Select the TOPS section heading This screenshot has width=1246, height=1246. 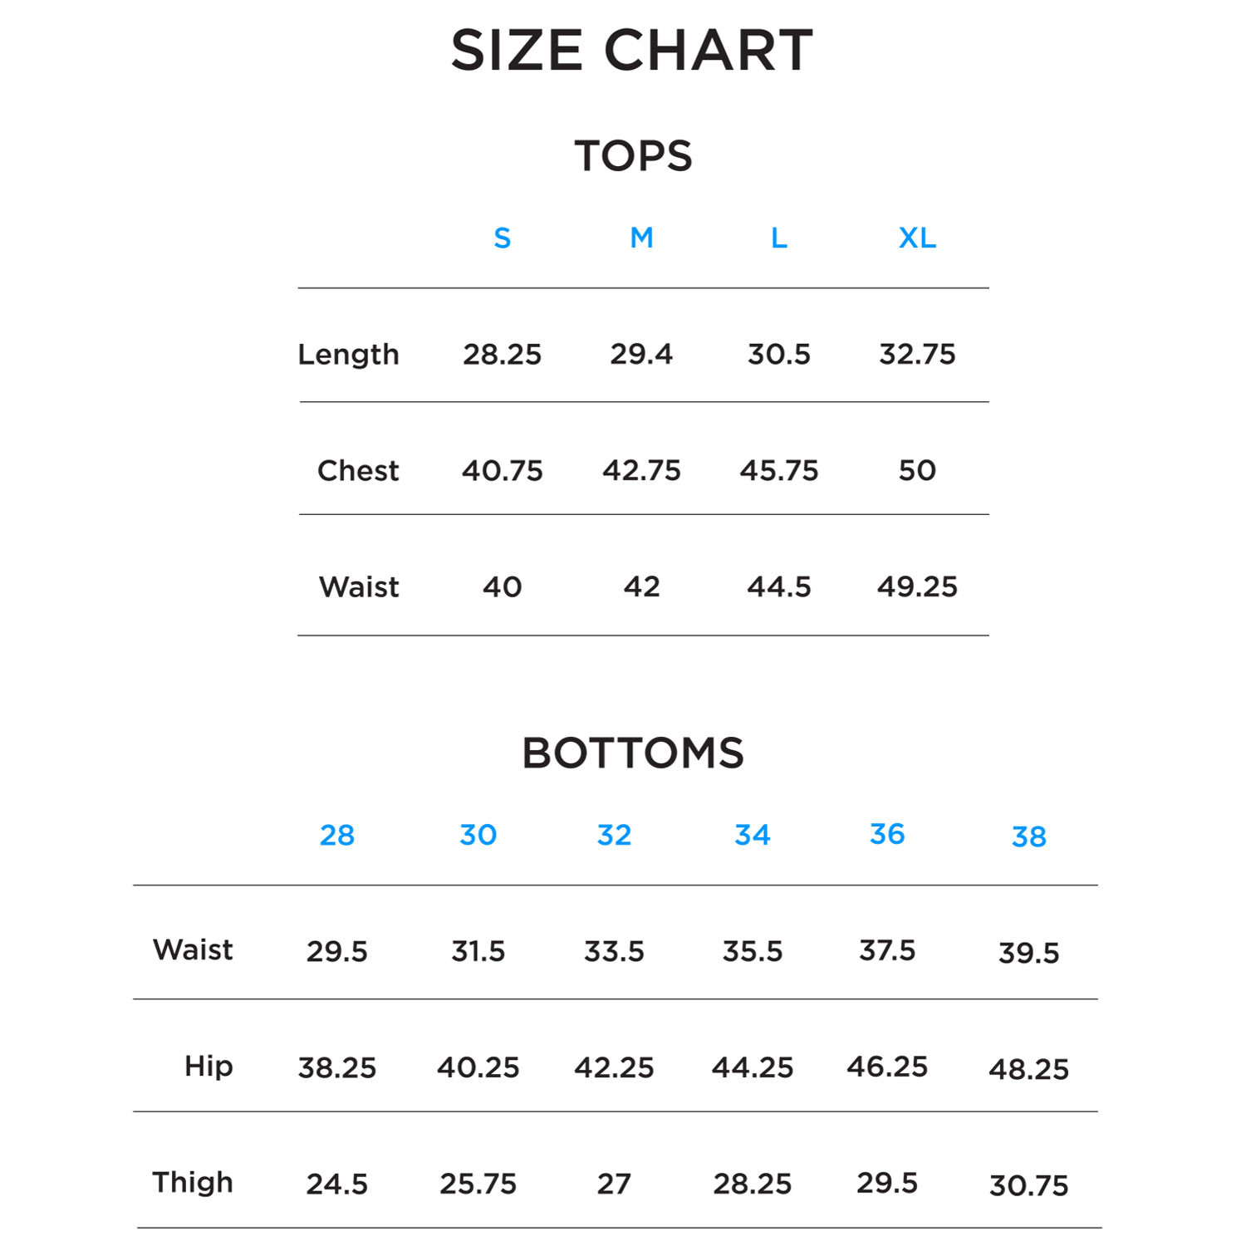(633, 156)
